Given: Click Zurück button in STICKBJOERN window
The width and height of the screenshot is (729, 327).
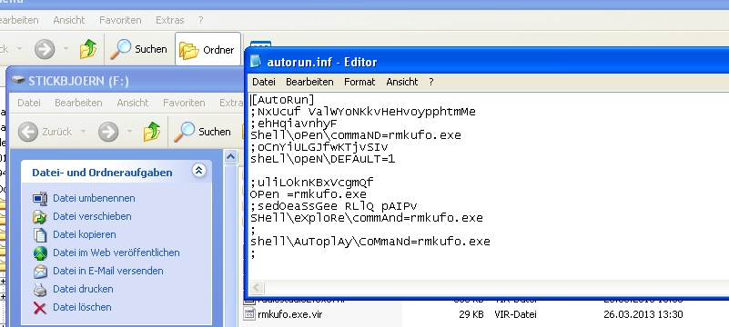Looking at the screenshot, I should click(46, 132).
